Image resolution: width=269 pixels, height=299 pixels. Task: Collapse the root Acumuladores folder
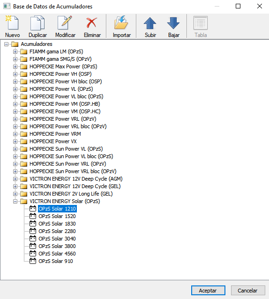[6, 44]
